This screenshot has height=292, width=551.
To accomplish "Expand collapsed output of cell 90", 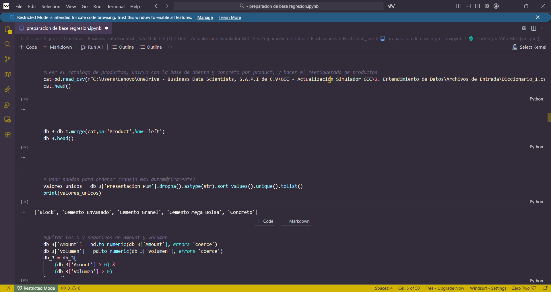I will point(24,110).
